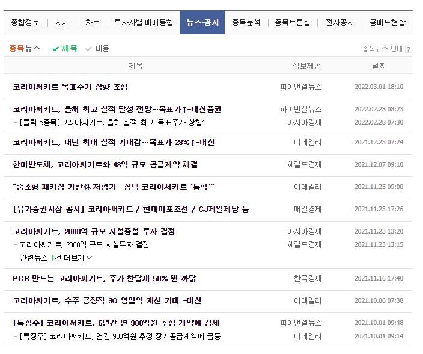Click the date 2021.11.25 09:00
This screenshot has height=354, width=423.
[x=379, y=187]
